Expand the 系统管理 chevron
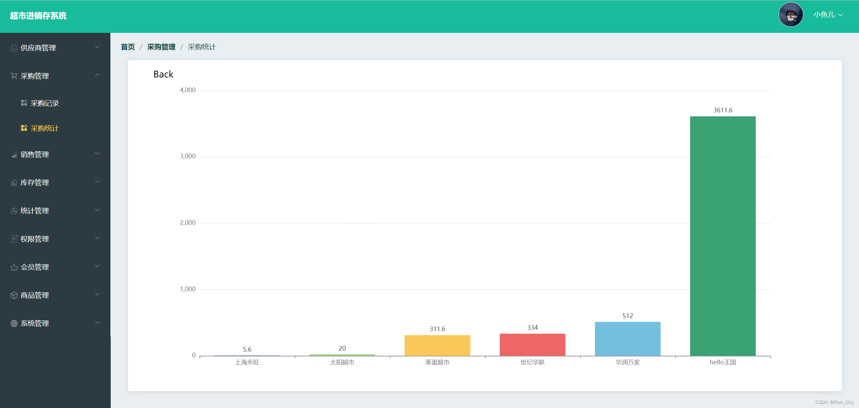 tap(97, 323)
